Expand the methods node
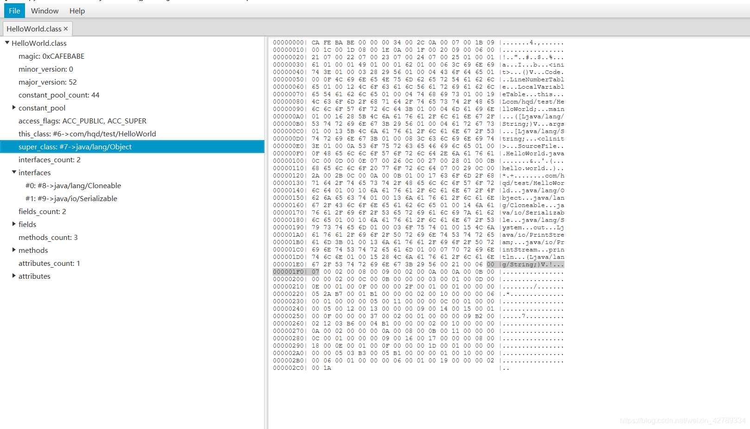This screenshot has width=750, height=429. coord(14,250)
